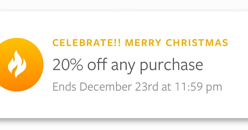Click the word MERRY in the heading

143,43
